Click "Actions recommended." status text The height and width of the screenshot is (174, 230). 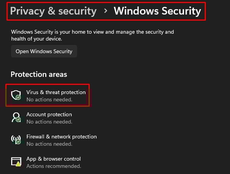coord(54,166)
